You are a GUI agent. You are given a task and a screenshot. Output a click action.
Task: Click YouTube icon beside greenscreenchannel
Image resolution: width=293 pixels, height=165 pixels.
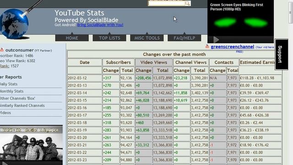207,46
